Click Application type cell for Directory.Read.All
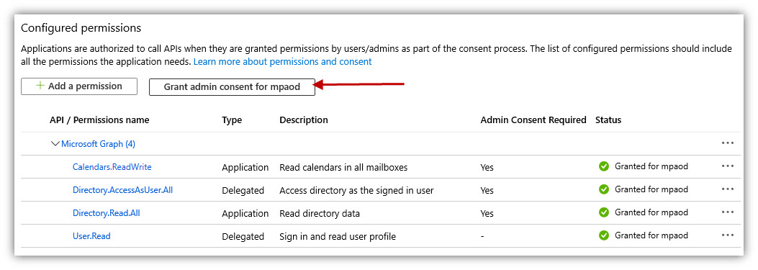 (245, 213)
